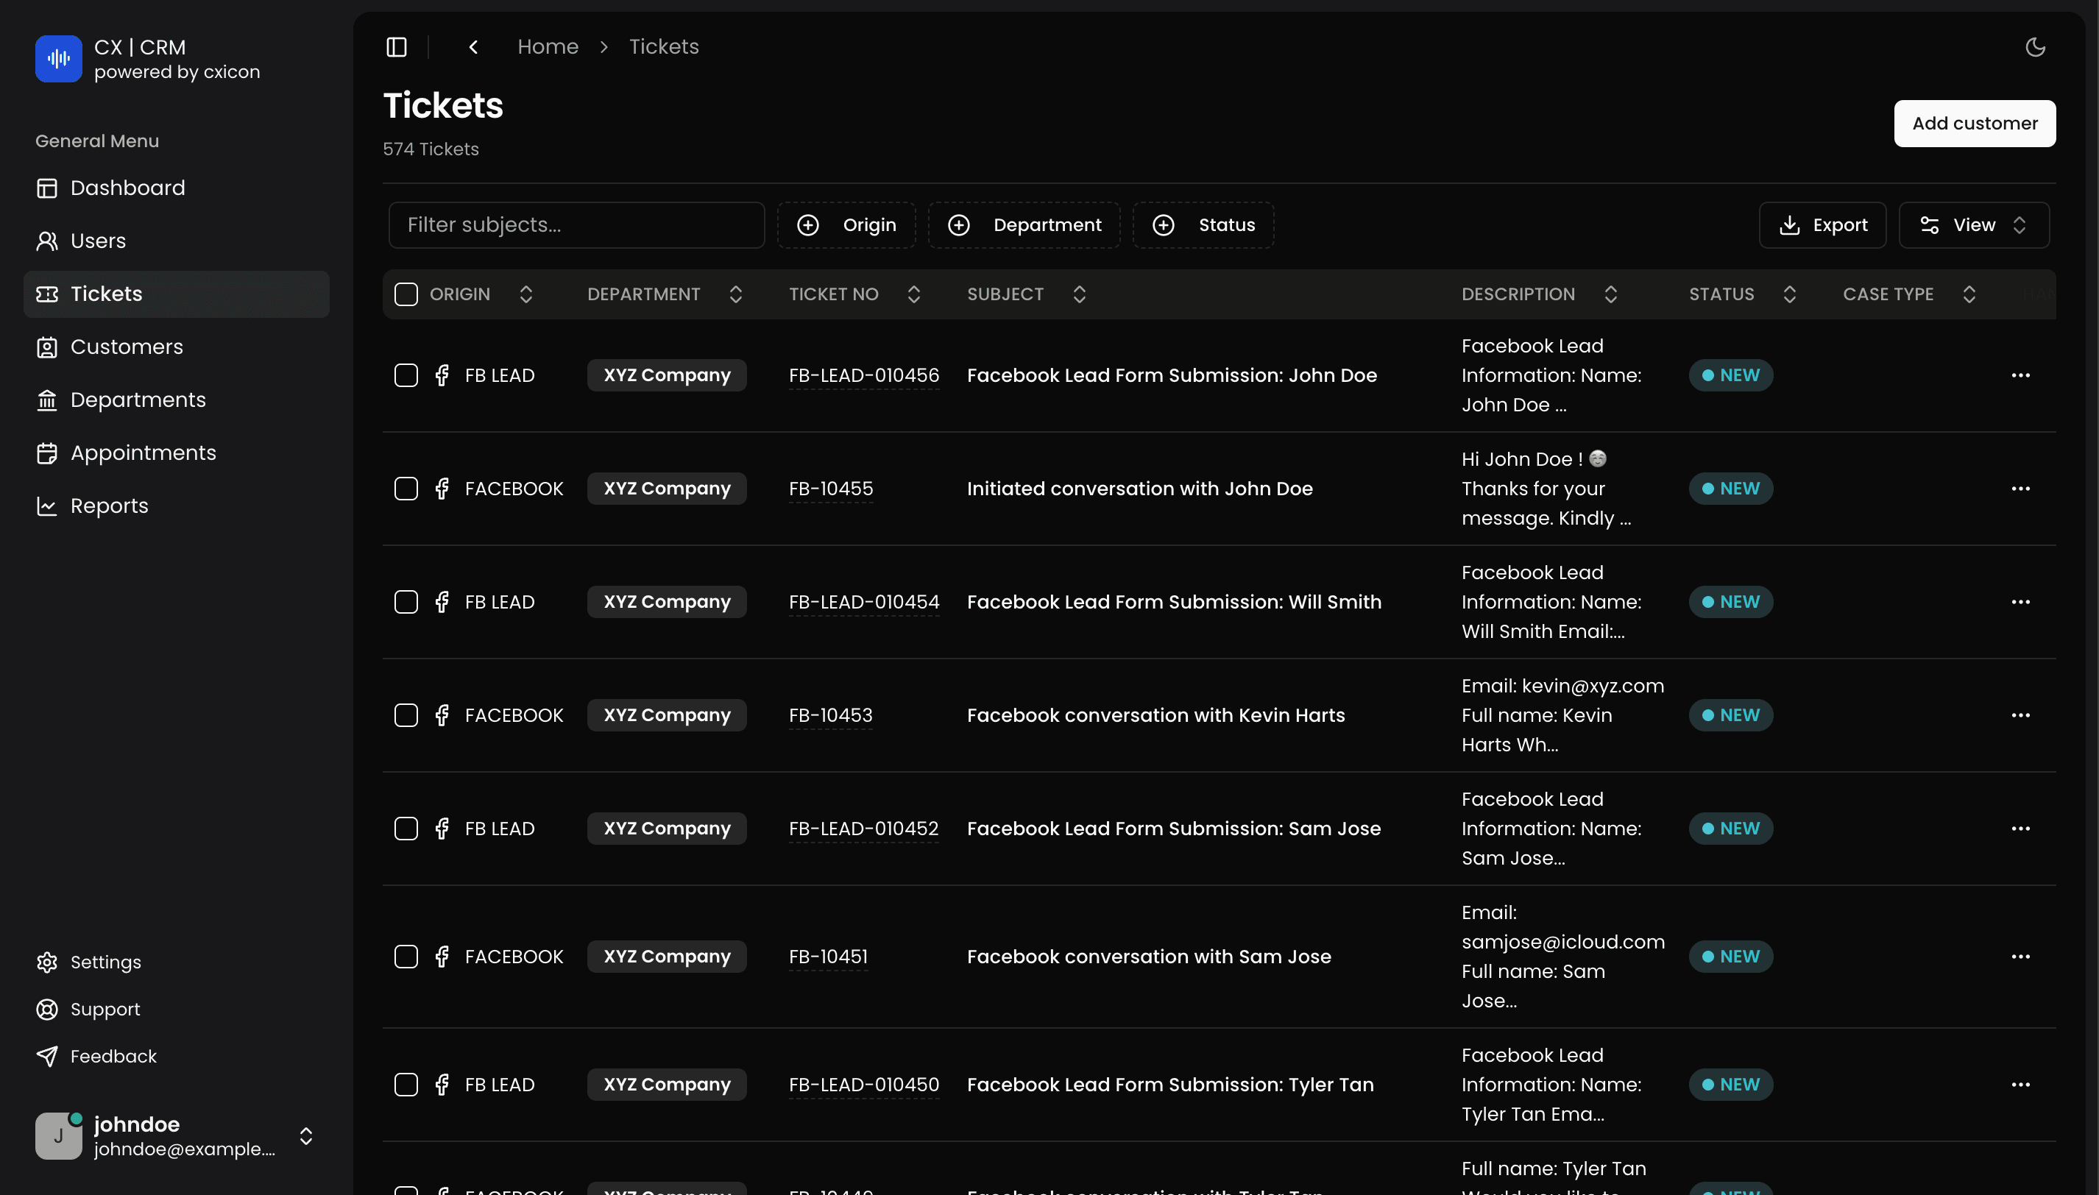Click the johndoe avatar thumbnail
The height and width of the screenshot is (1195, 2099).
58,1136
